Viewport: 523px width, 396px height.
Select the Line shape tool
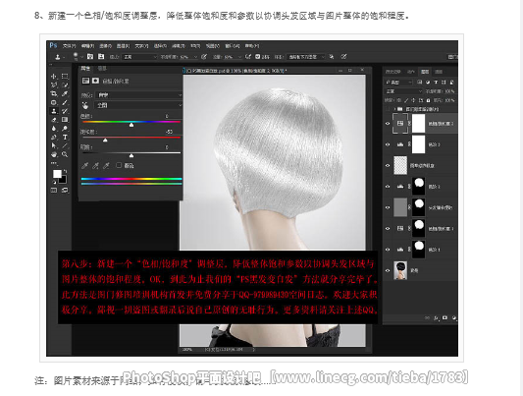(x=65, y=145)
